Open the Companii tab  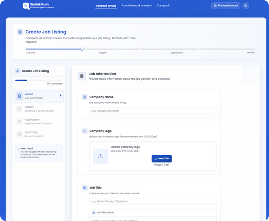point(163,6)
